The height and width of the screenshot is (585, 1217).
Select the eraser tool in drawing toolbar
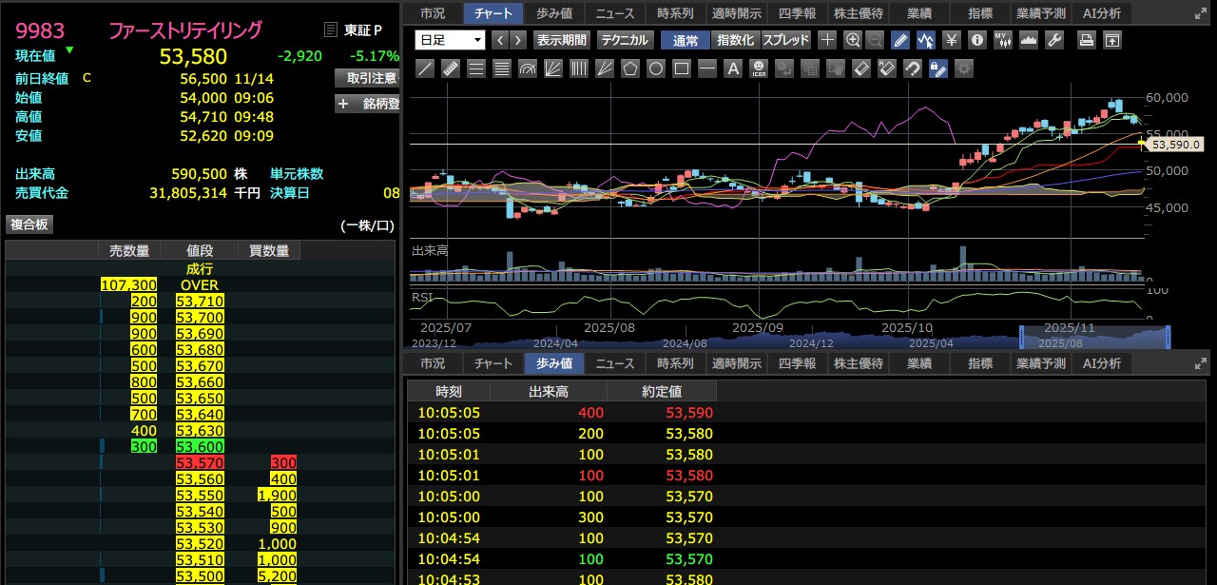[x=860, y=68]
